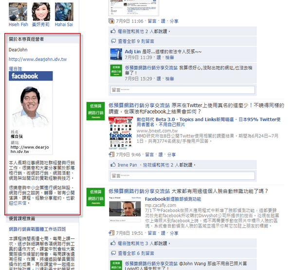Report Adj Lin's comment from 7月9日 11:39
The width and height of the screenshot is (292, 270).
pyautogui.click(x=169, y=57)
